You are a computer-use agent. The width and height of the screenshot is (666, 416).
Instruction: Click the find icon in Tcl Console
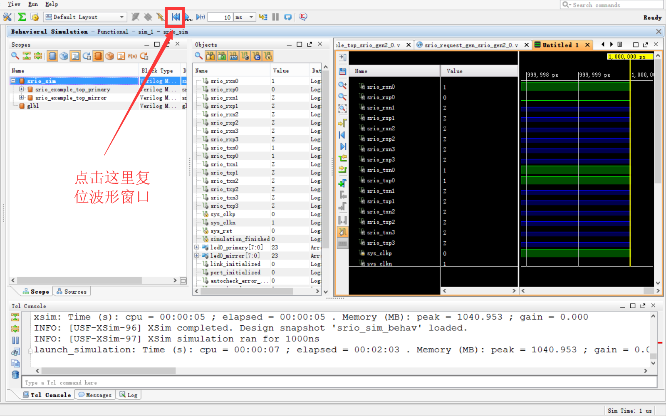(15, 352)
